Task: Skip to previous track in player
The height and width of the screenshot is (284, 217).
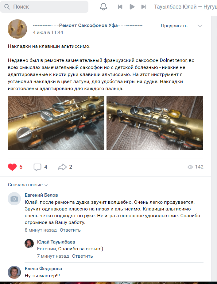Action: [x=120, y=7]
